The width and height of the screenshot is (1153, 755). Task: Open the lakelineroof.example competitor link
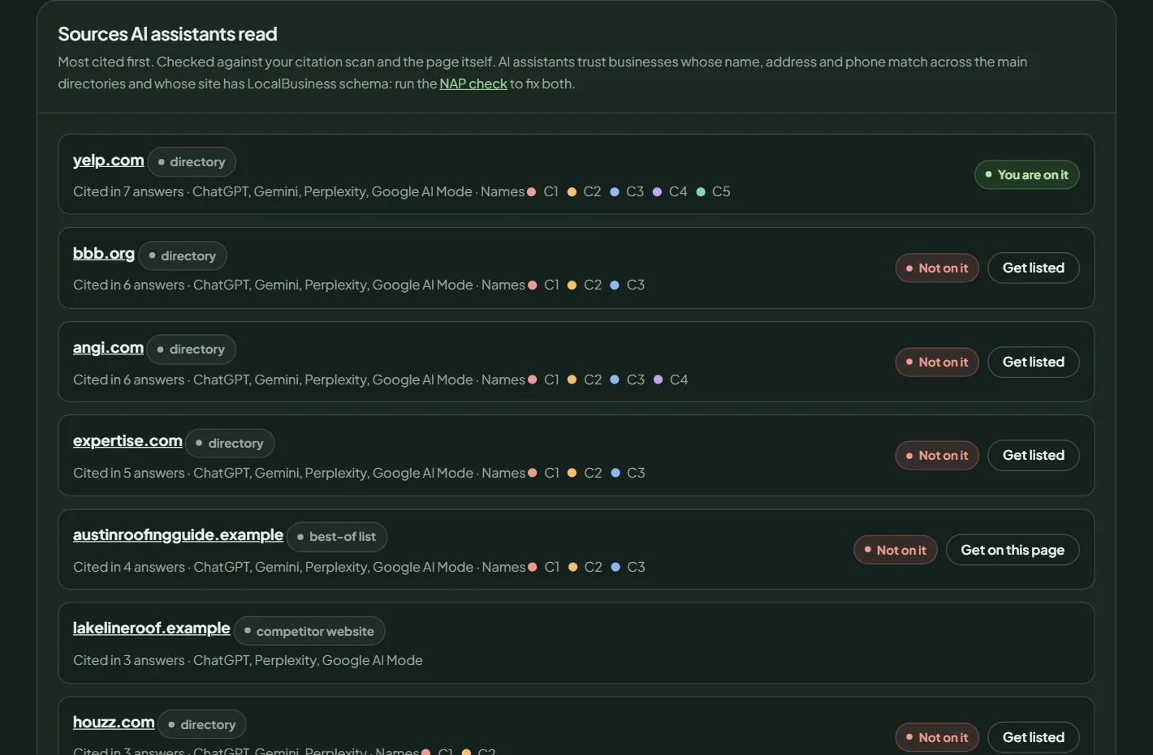152,628
